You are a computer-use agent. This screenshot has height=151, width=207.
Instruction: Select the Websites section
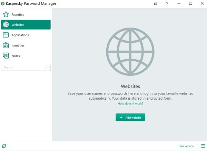(26, 25)
